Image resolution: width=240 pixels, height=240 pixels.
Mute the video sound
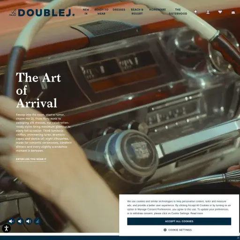tap(11, 221)
